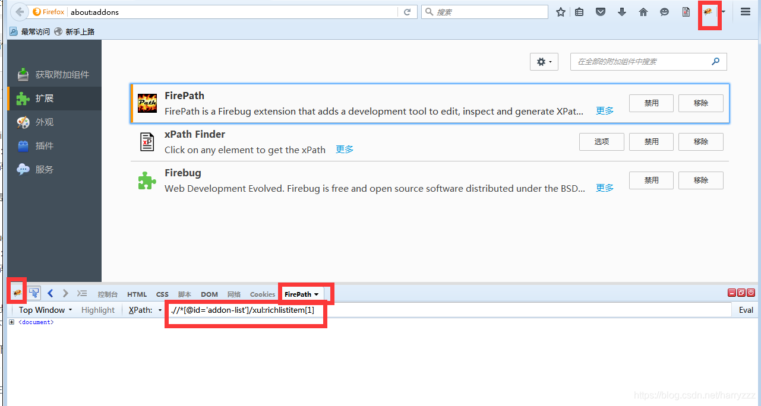Open the Top Window dropdown
This screenshot has width=761, height=406.
(x=45, y=310)
